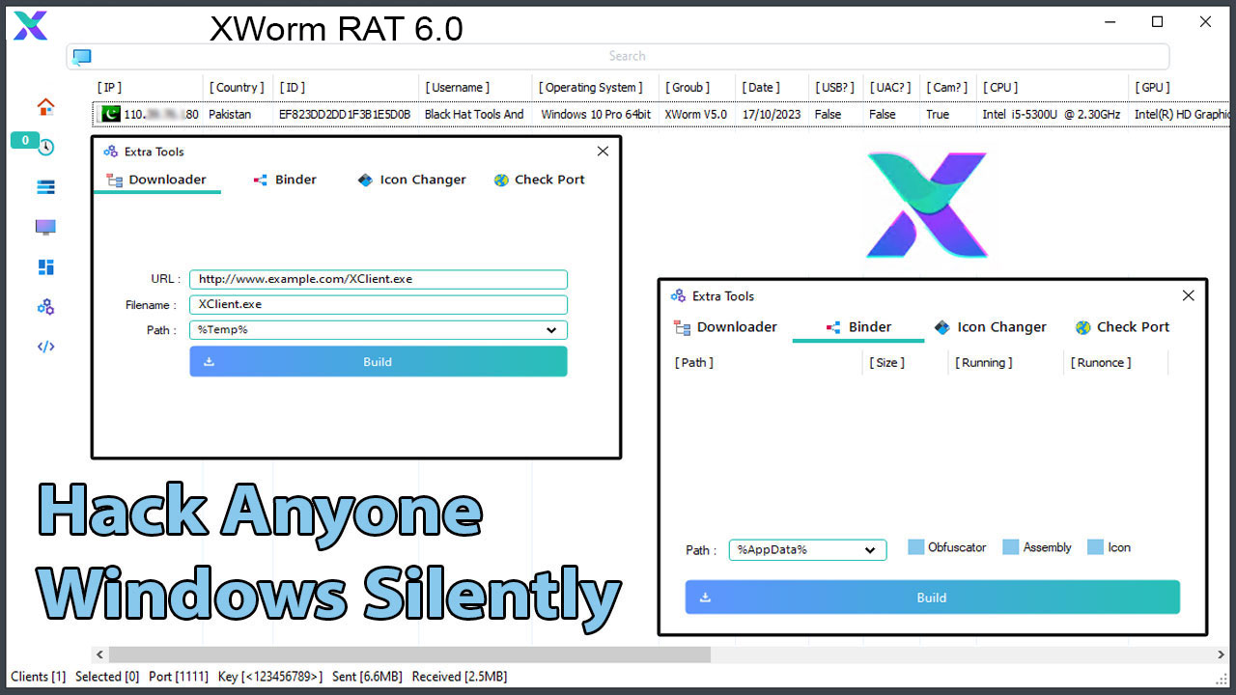Click the Extra Tools gear icon on the Binder window

[677, 295]
